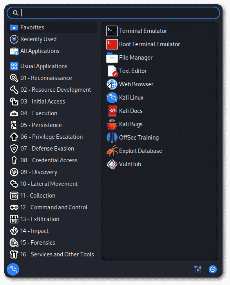Click the Forensics fingerprint icon
The image size is (230, 285).
(x=14, y=243)
